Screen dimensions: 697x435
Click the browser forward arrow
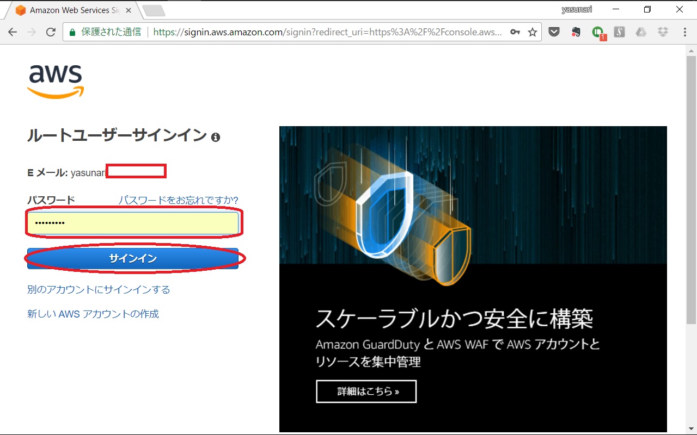[32, 32]
